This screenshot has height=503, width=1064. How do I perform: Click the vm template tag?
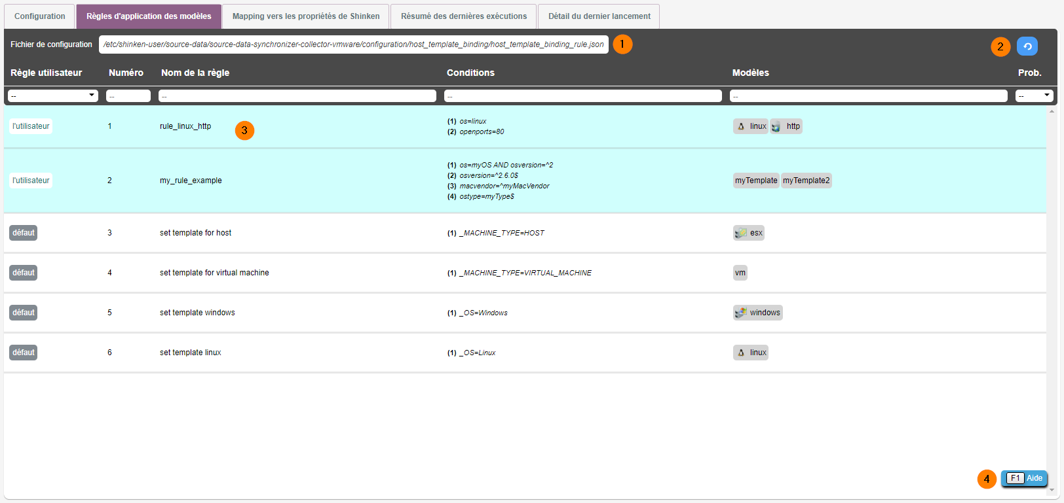[x=740, y=273]
